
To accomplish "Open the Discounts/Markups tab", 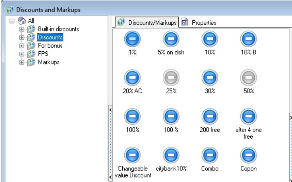I will point(147,22).
